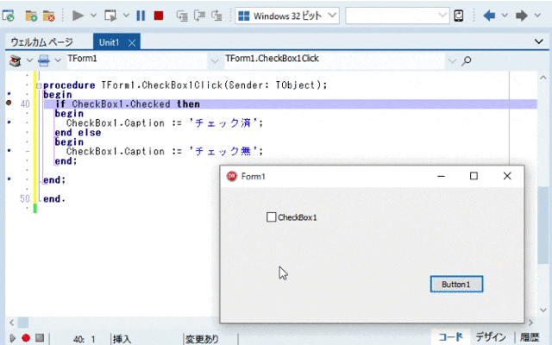This screenshot has height=345, width=552.
Task: Close the Form1 window
Action: click(x=507, y=176)
